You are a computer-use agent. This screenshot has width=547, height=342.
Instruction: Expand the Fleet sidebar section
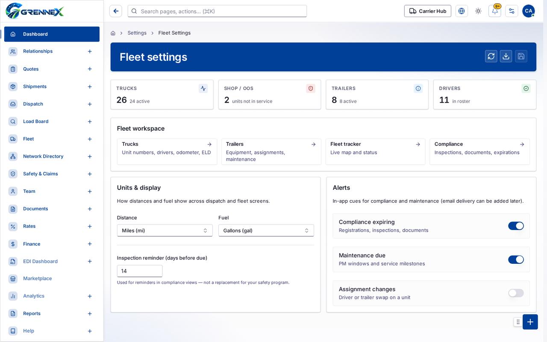(x=90, y=139)
